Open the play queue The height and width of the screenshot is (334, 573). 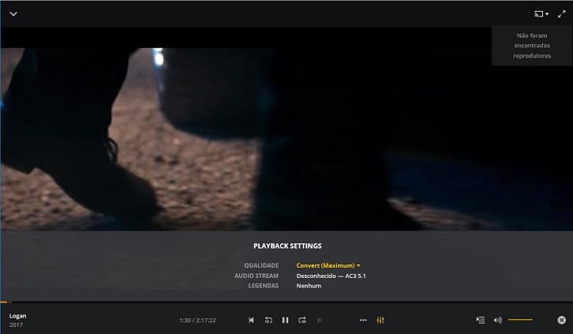click(481, 320)
